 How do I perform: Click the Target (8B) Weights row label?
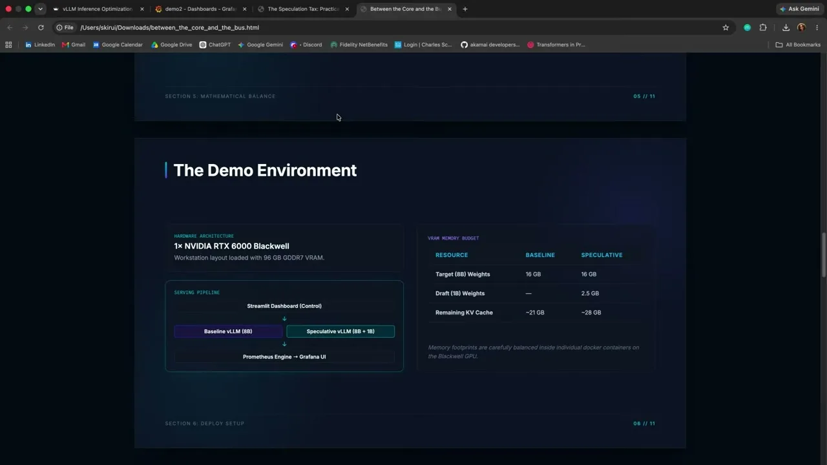463,274
